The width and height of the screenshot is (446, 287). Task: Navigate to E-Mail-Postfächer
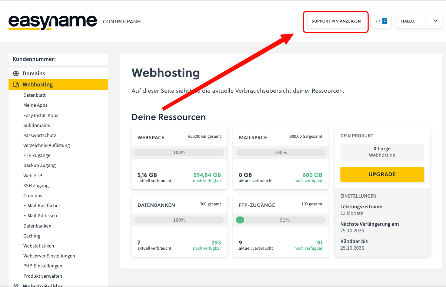coord(41,205)
